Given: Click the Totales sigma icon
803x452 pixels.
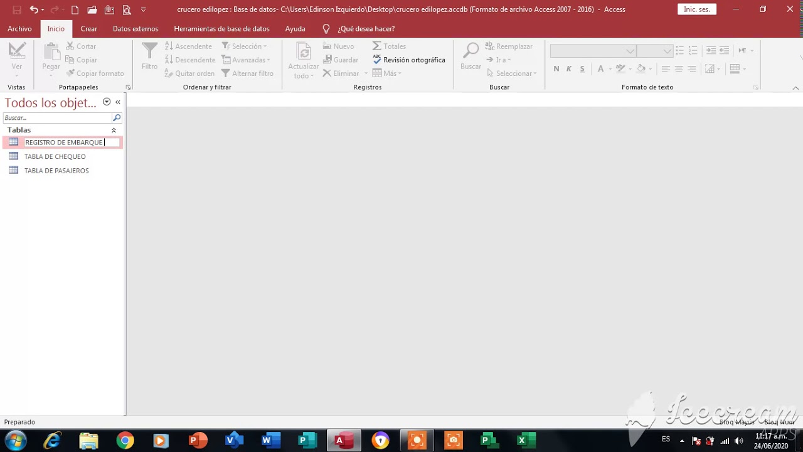Looking at the screenshot, I should 376,46.
